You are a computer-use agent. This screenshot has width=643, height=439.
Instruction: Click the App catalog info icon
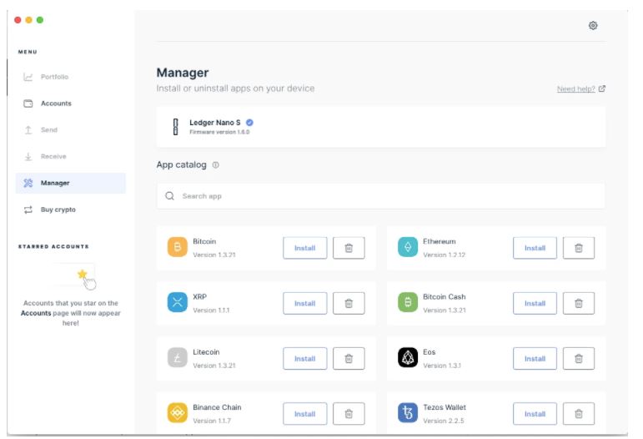coord(215,165)
